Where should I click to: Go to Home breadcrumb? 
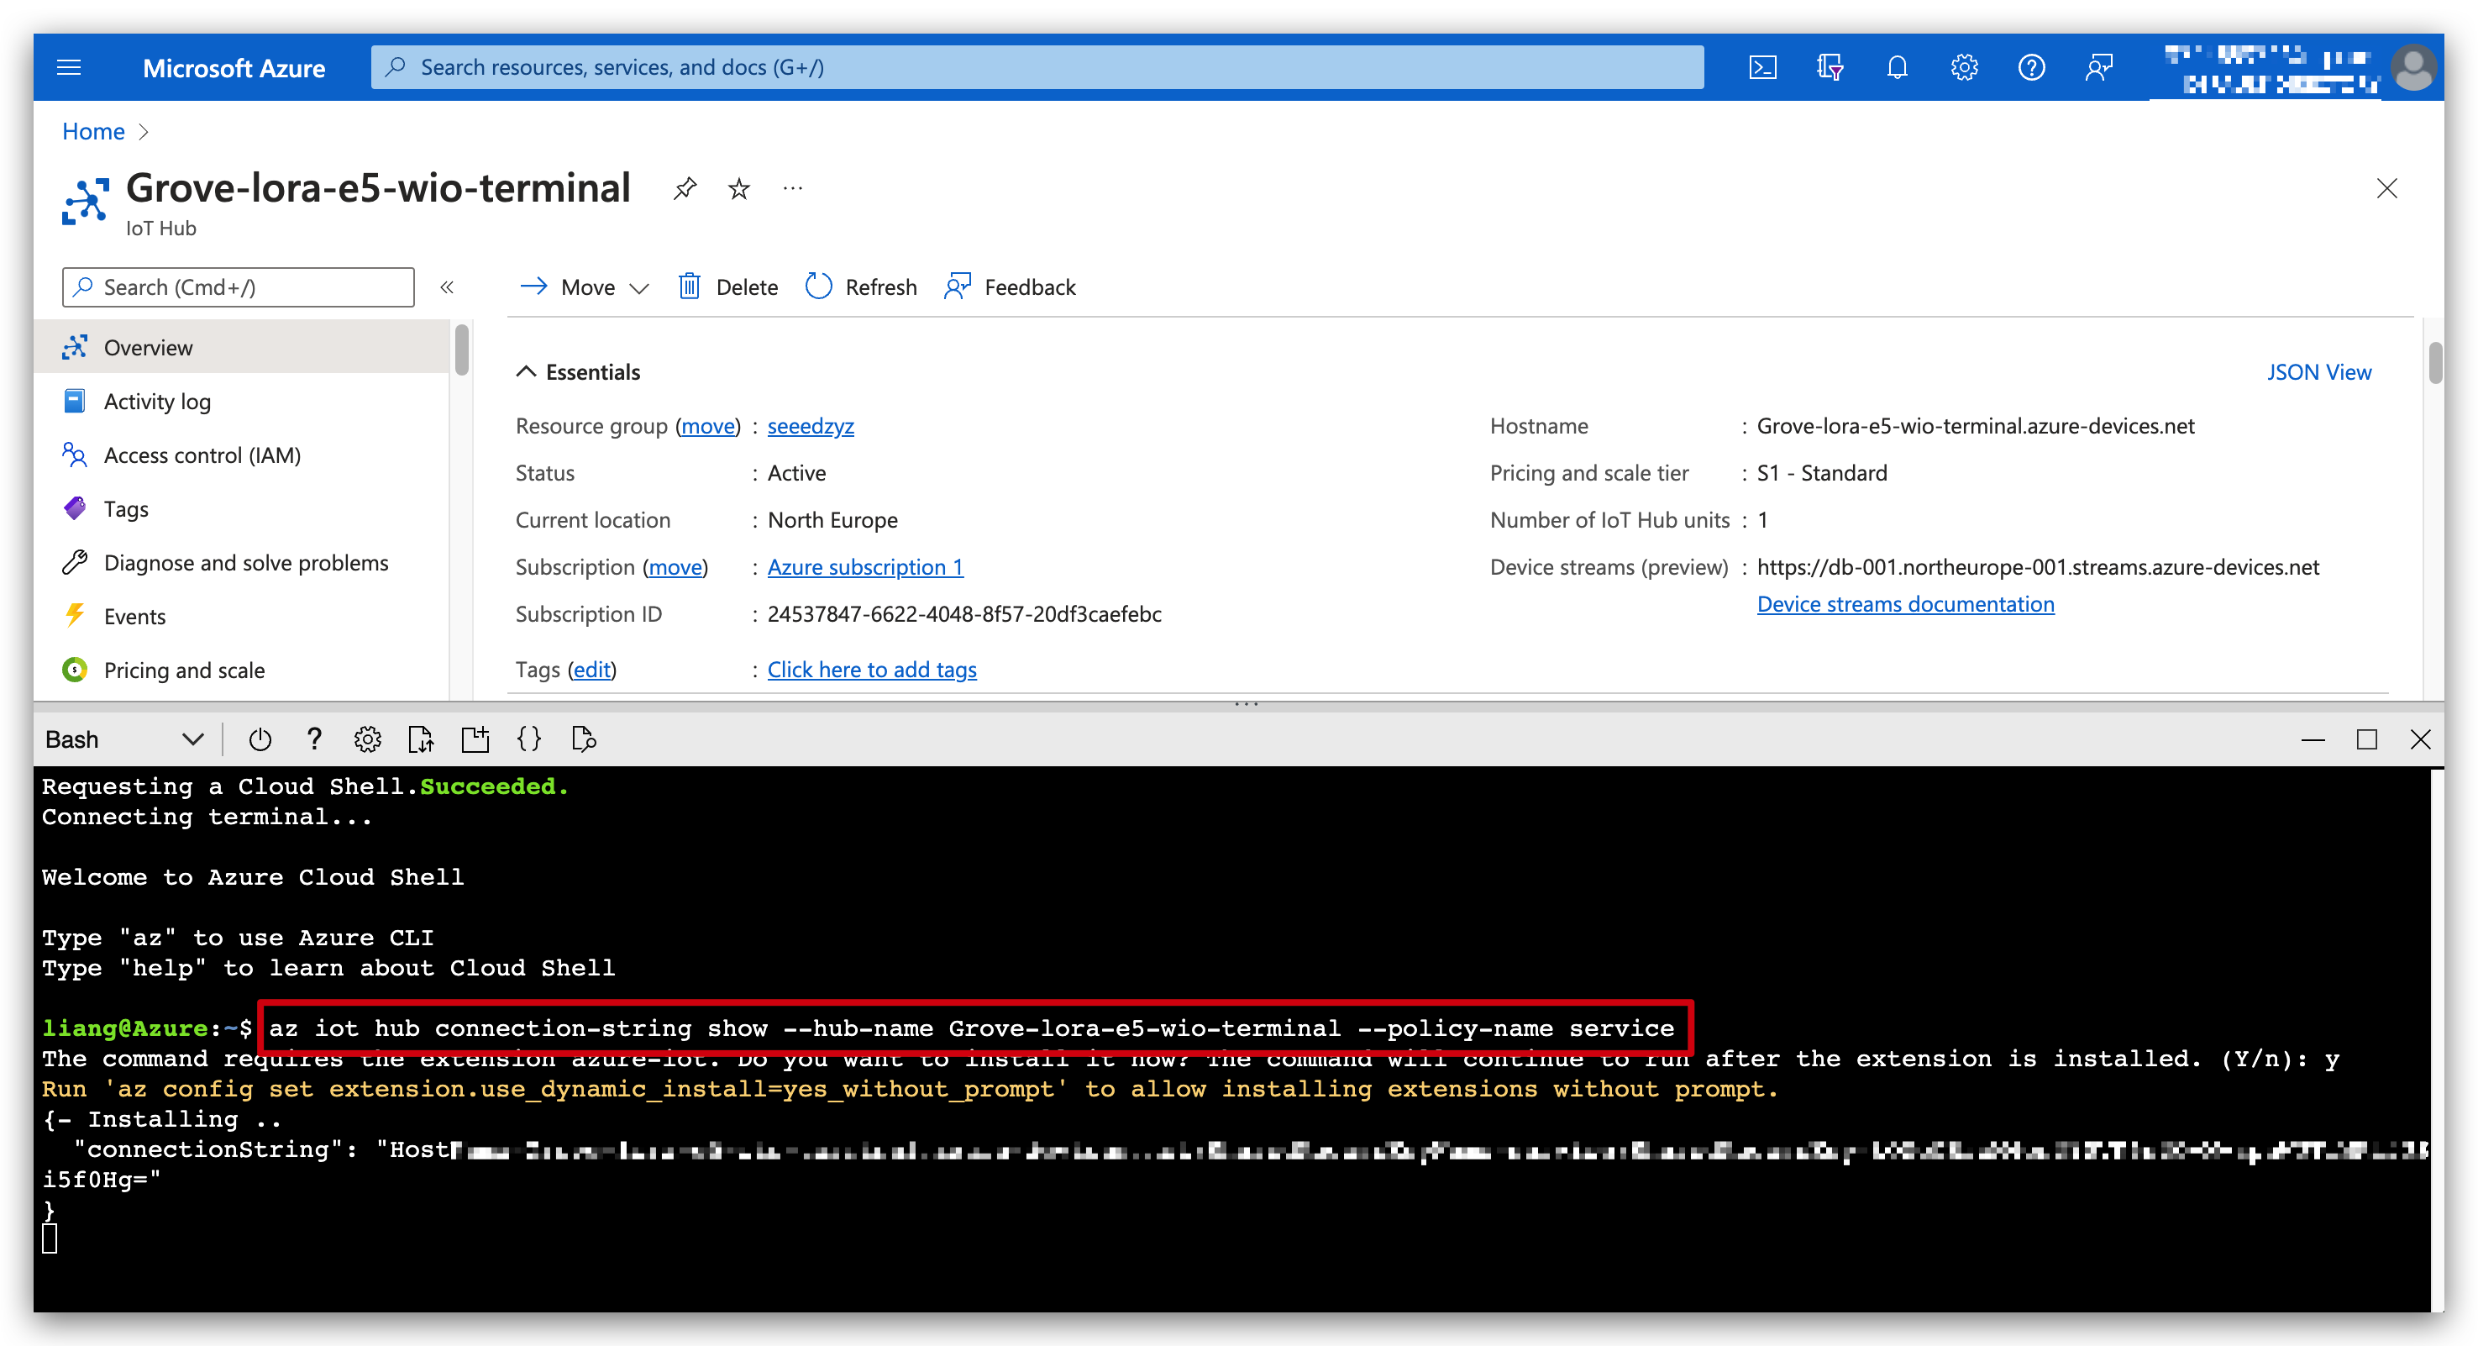(93, 132)
